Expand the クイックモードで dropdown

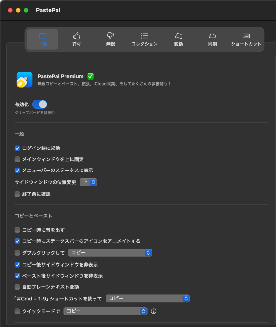coord(105,311)
